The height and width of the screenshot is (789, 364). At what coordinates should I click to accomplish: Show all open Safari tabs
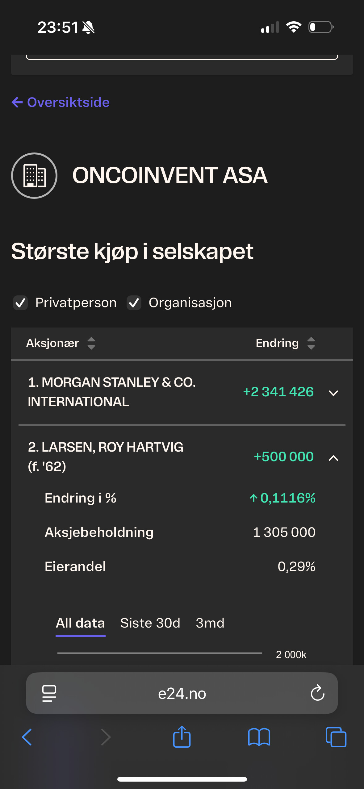336,737
